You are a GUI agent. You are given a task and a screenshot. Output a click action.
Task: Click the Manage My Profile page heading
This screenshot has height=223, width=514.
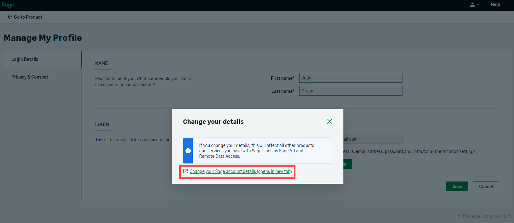pos(43,38)
